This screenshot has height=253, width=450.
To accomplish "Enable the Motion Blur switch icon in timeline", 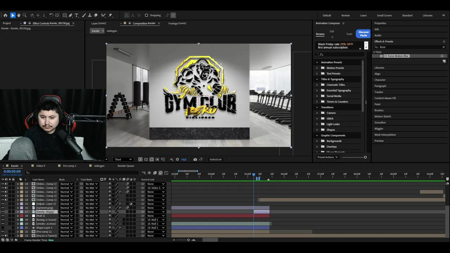I will tap(161, 173).
